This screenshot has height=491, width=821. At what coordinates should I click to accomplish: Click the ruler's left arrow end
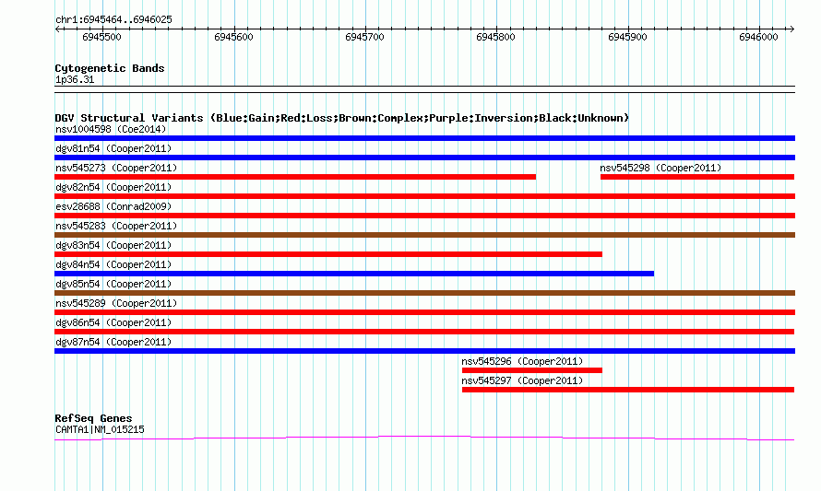click(57, 29)
